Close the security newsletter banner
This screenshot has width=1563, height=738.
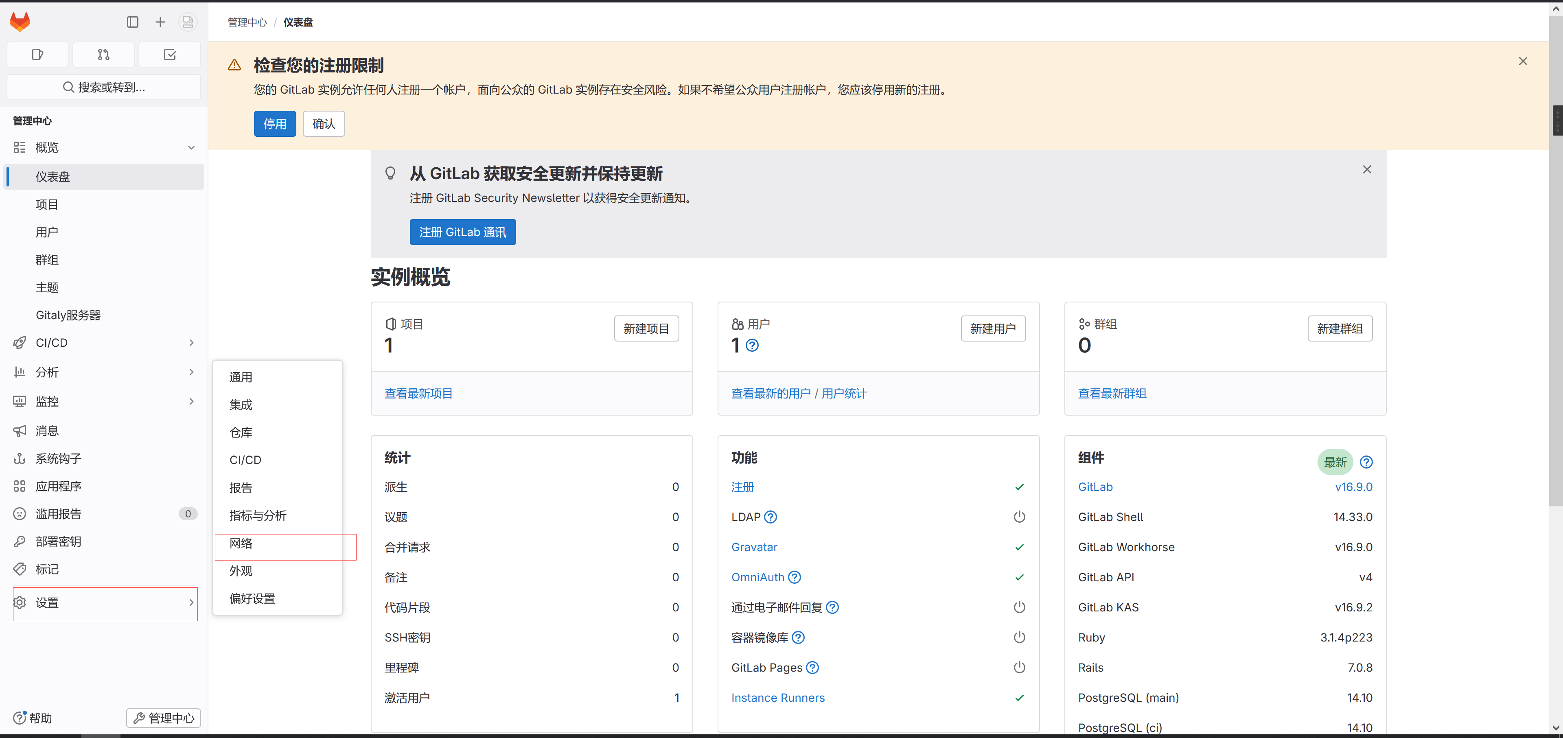[1366, 169]
